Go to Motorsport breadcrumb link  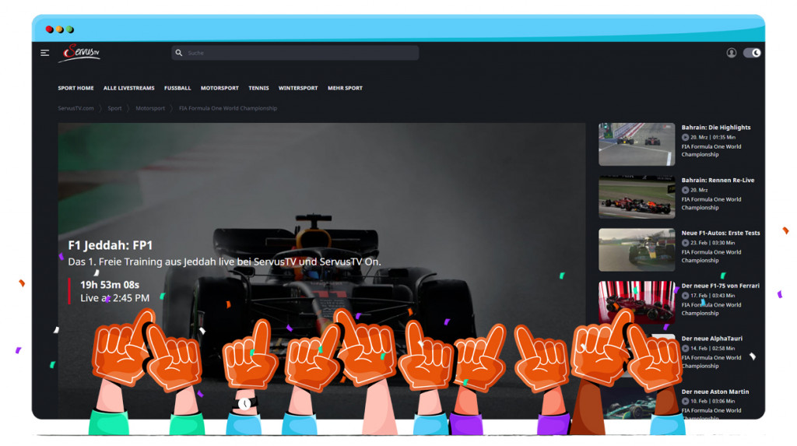point(150,108)
